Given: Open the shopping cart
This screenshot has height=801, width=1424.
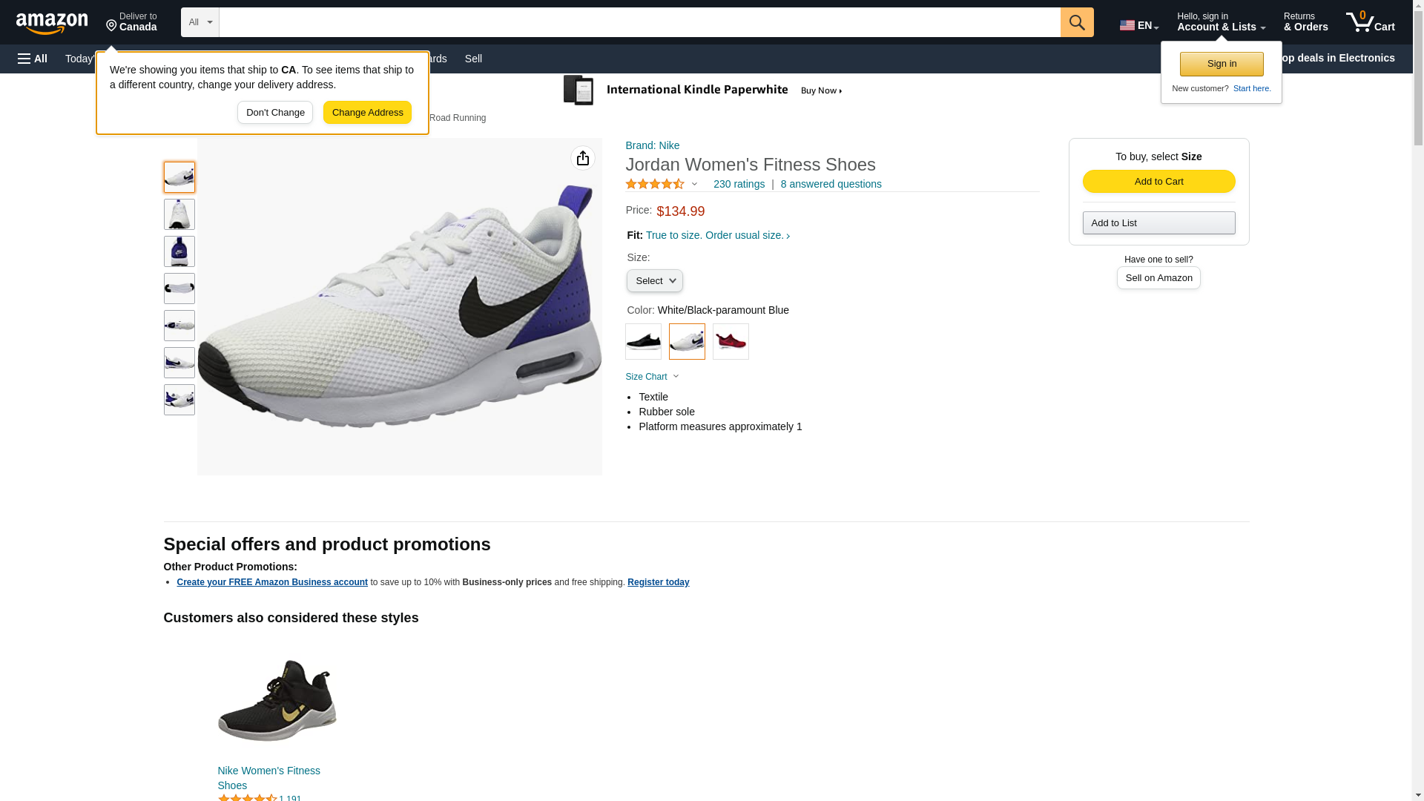Looking at the screenshot, I should pyautogui.click(x=1370, y=22).
